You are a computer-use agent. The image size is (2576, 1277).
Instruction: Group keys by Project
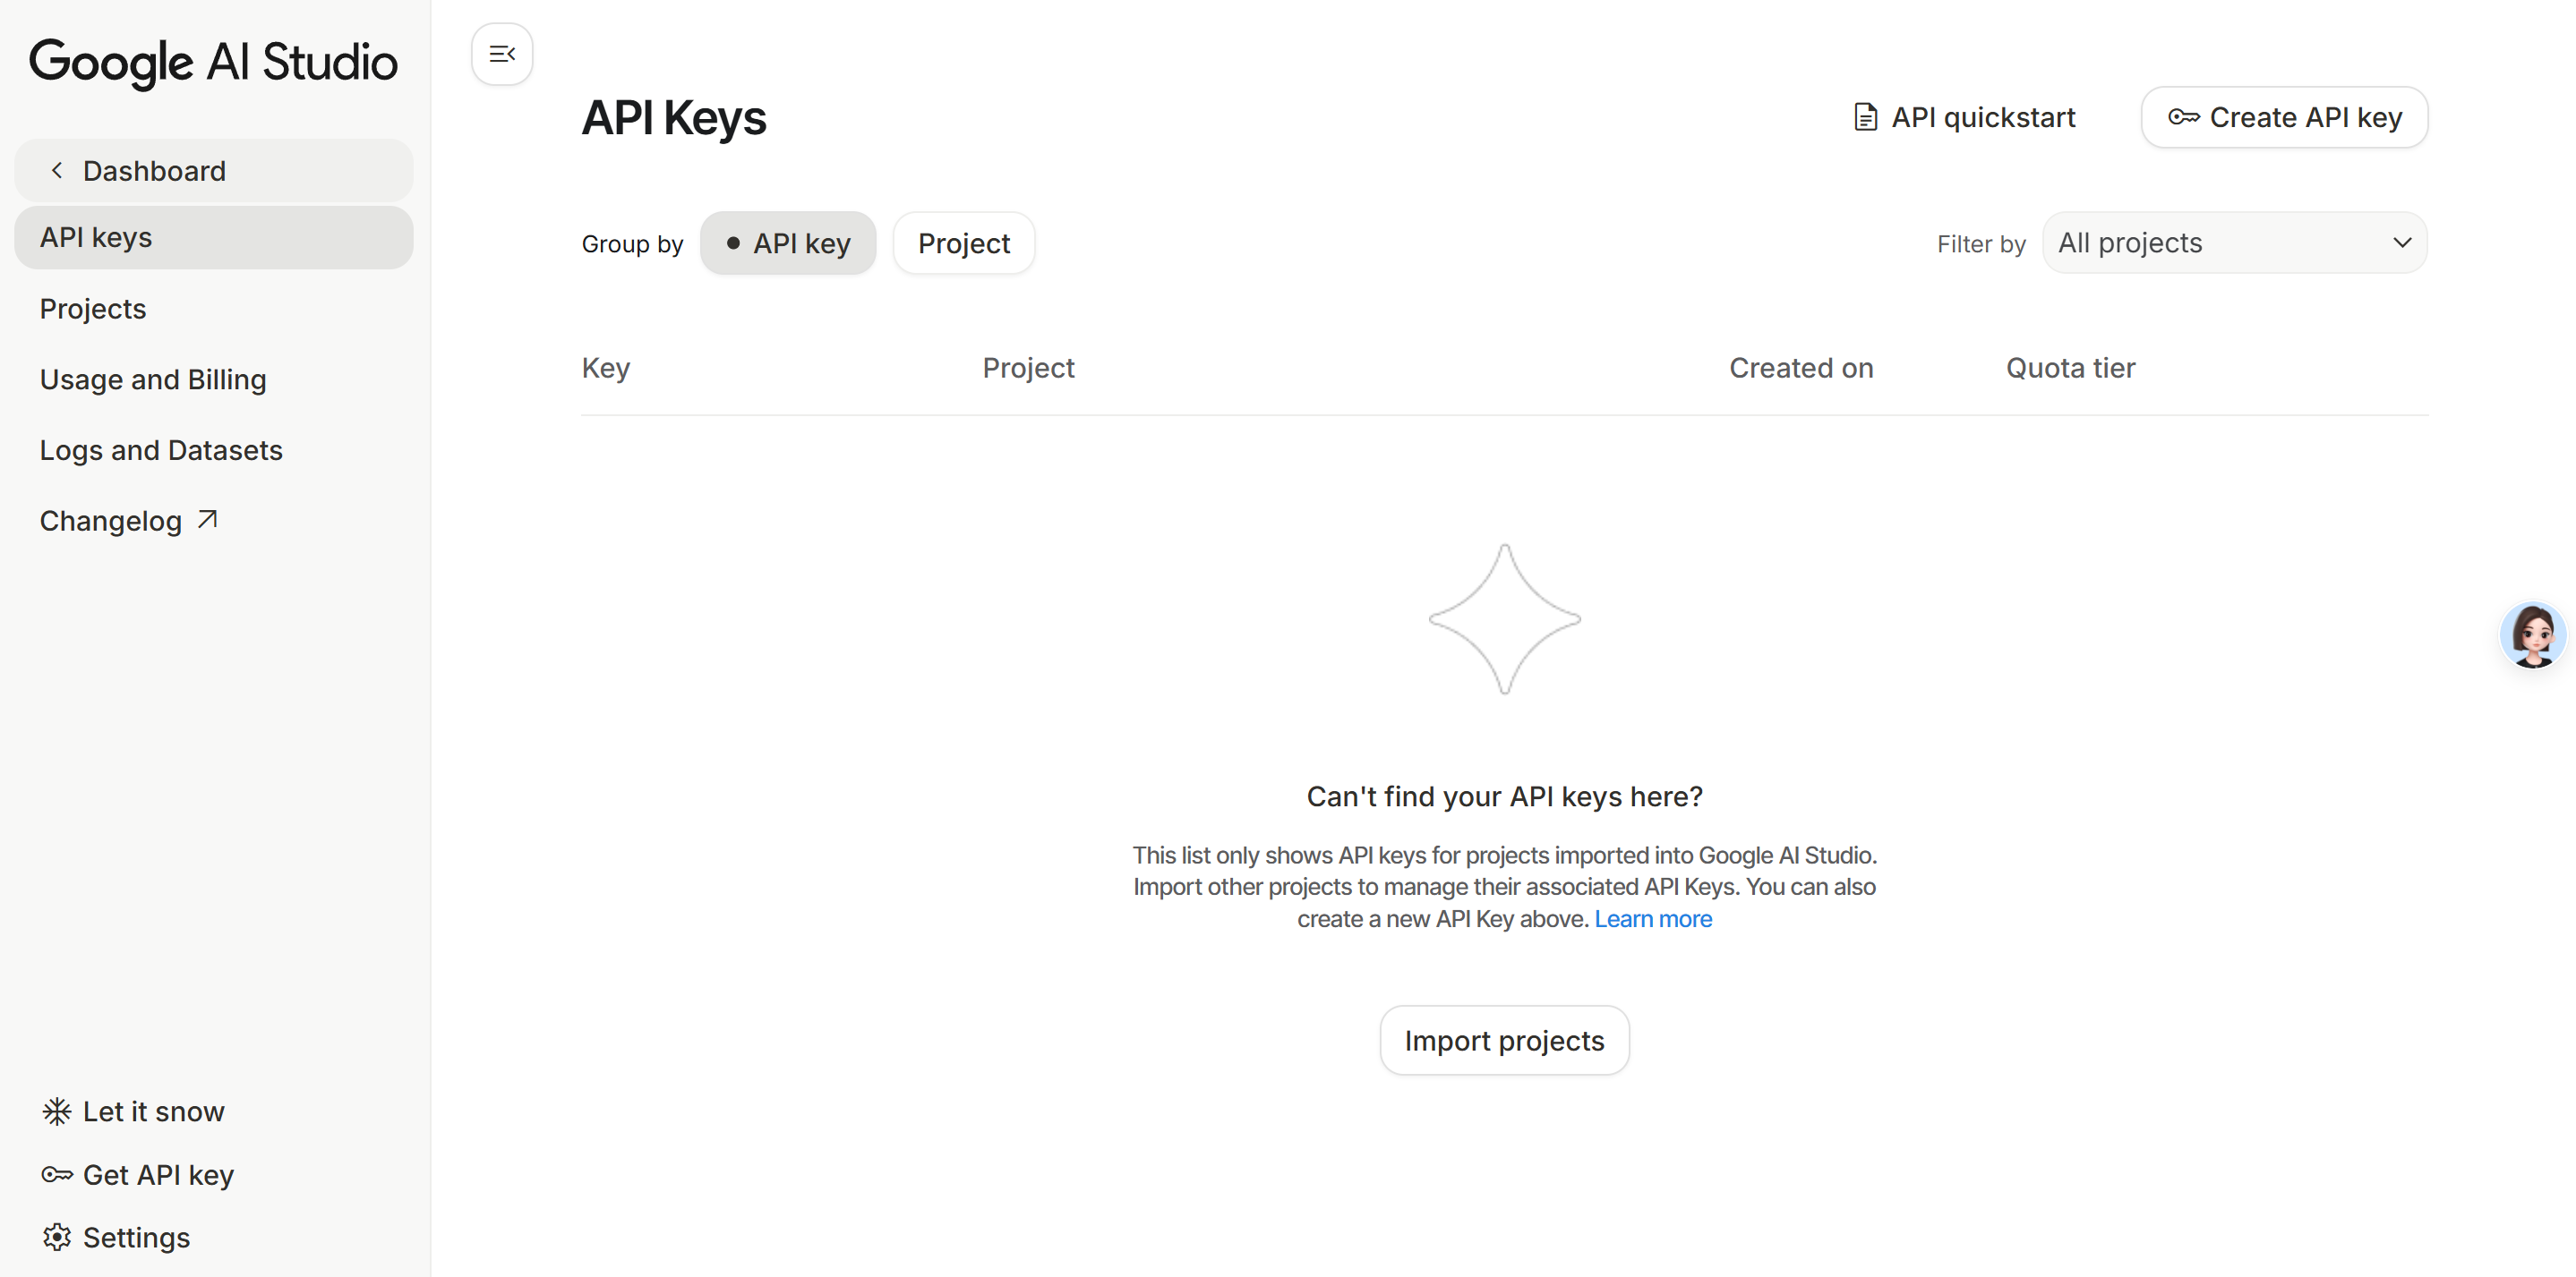(963, 243)
